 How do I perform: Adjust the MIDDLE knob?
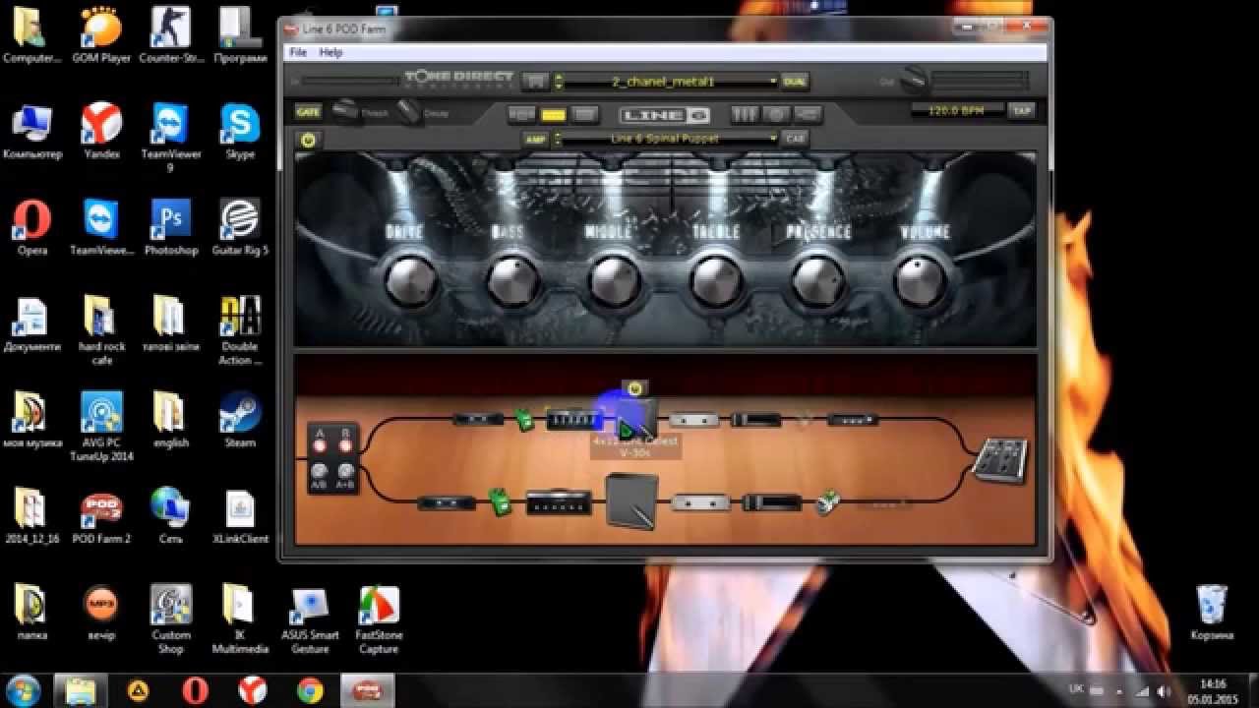[x=614, y=282]
